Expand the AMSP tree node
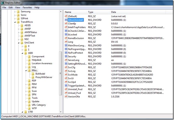 coord(19,29)
